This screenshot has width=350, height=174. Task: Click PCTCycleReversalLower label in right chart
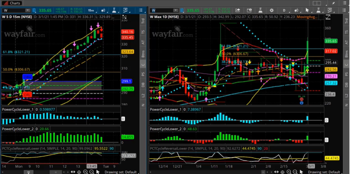click(x=188, y=149)
